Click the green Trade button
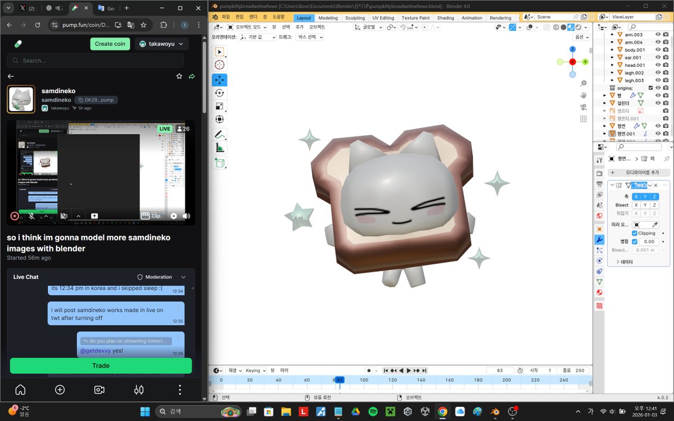Screen dimensions: 674x421 (x=101, y=365)
